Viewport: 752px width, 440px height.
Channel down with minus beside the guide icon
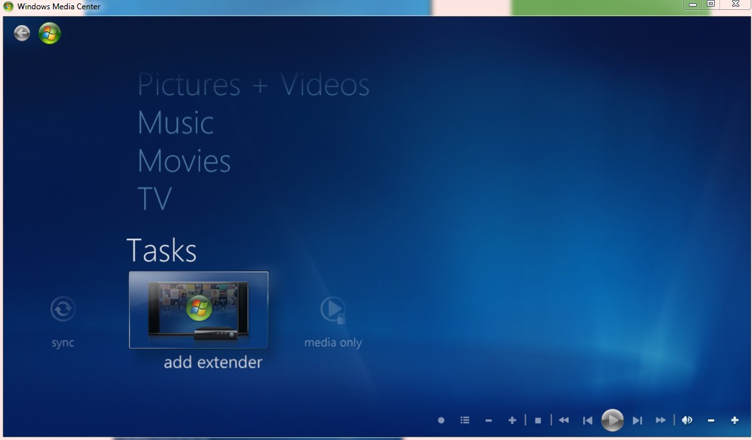(x=488, y=421)
